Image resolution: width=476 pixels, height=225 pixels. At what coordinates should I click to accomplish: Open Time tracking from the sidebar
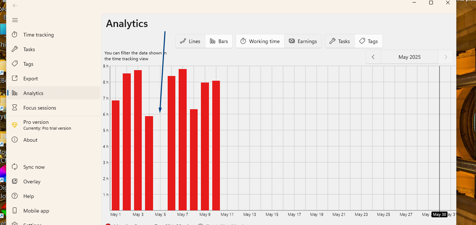pos(38,35)
